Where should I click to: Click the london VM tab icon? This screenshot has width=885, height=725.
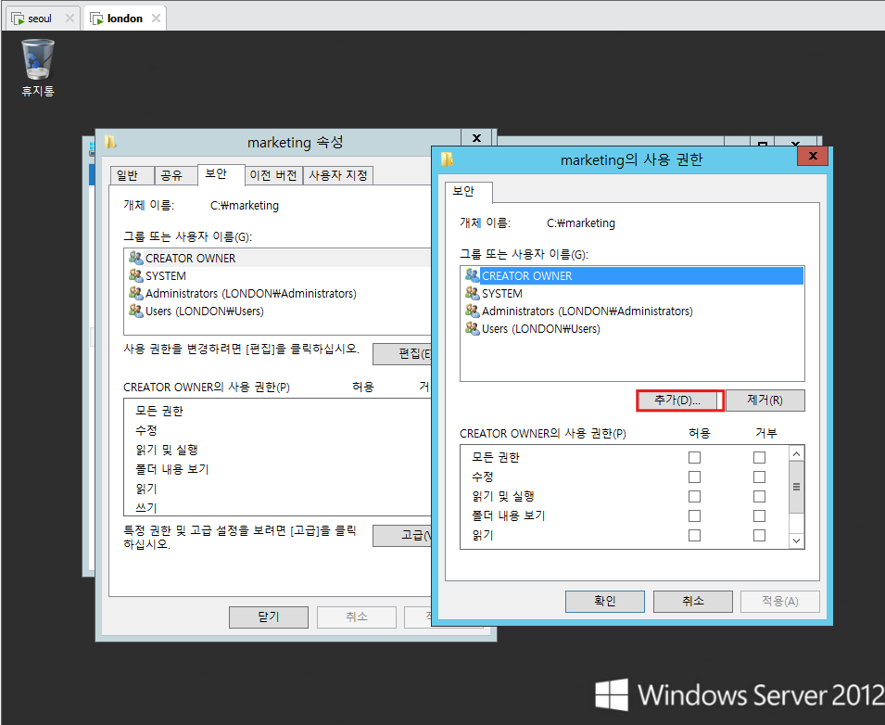97,19
